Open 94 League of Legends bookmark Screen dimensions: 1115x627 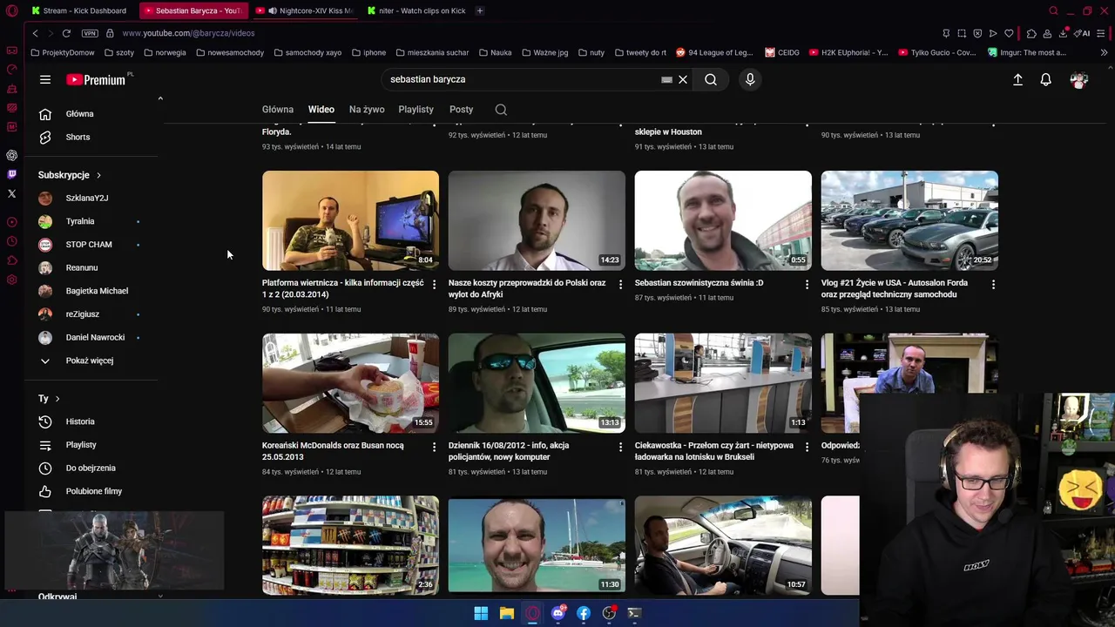click(x=714, y=52)
